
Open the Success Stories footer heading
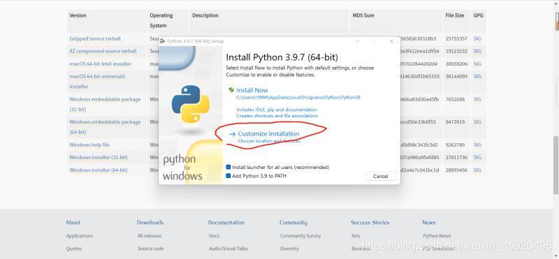370,222
